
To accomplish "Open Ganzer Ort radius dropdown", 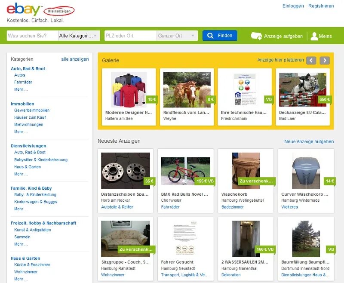I will pos(177,36).
